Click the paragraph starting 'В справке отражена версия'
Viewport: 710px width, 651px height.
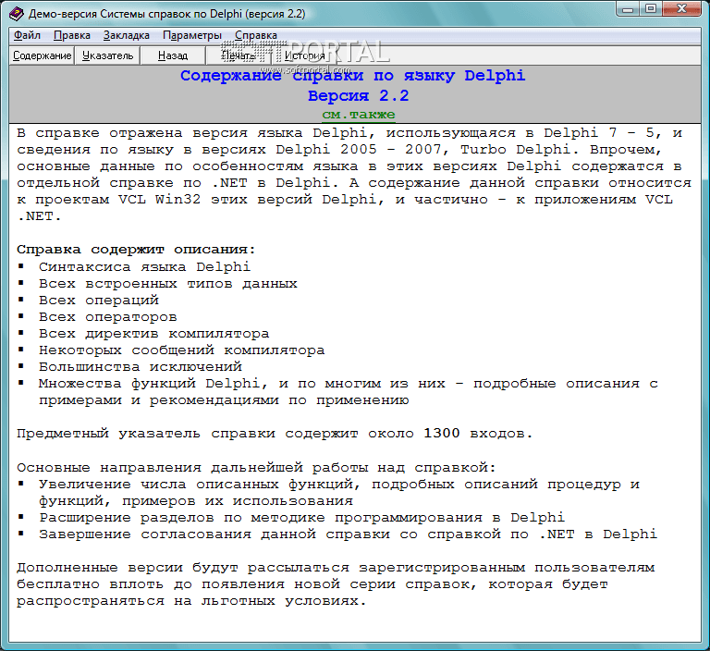point(354,175)
